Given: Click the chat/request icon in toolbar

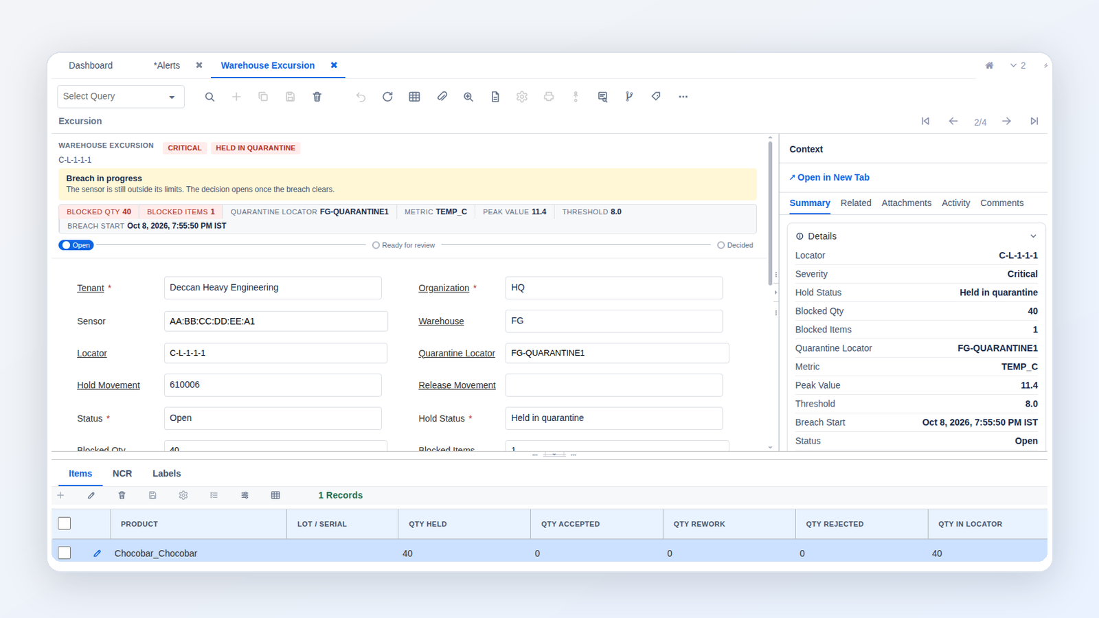Looking at the screenshot, I should pos(602,97).
